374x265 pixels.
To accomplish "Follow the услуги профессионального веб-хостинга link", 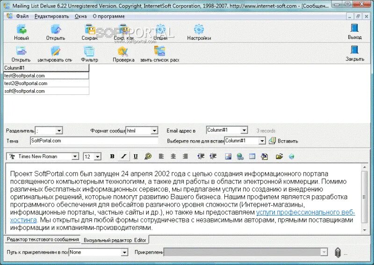I will pyautogui.click(x=306, y=212).
